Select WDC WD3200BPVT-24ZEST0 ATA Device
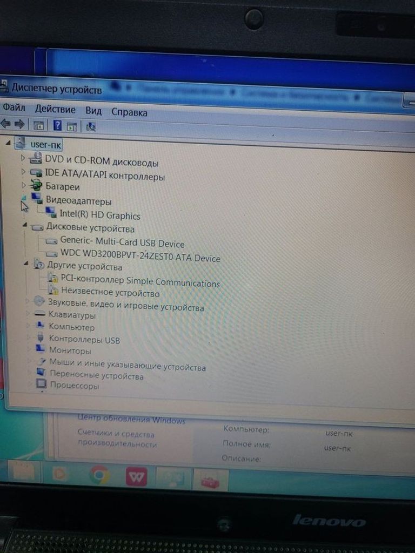The image size is (415, 553). point(140,255)
